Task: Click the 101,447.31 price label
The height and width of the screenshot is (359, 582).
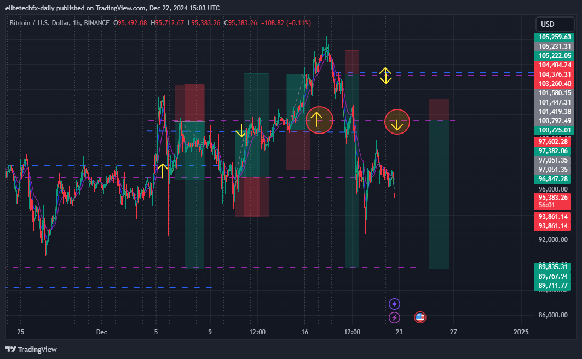Action: tap(554, 102)
